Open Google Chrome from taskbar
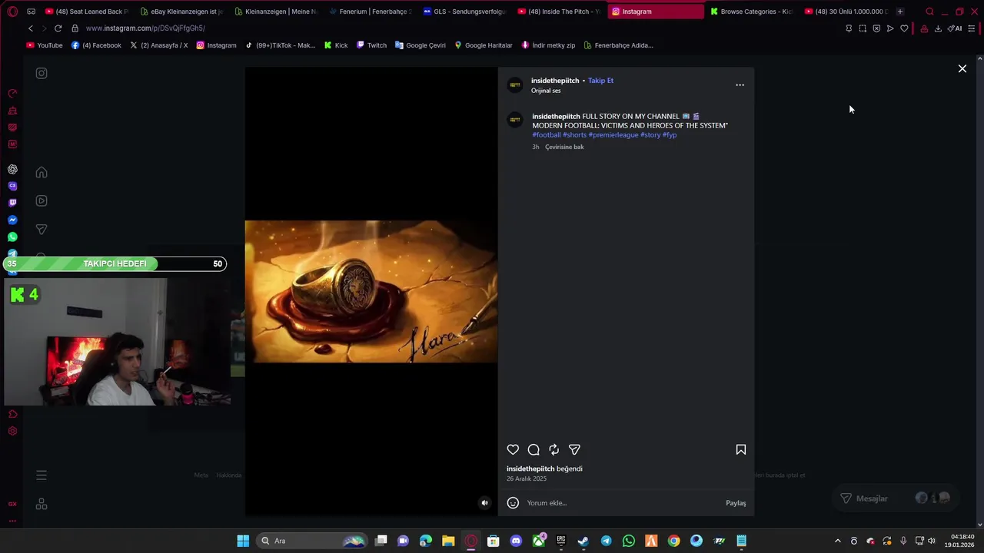The height and width of the screenshot is (553, 984). [673, 541]
